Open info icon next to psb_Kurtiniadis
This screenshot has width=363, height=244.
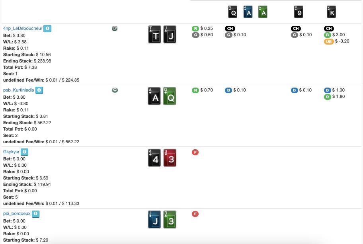point(39,90)
